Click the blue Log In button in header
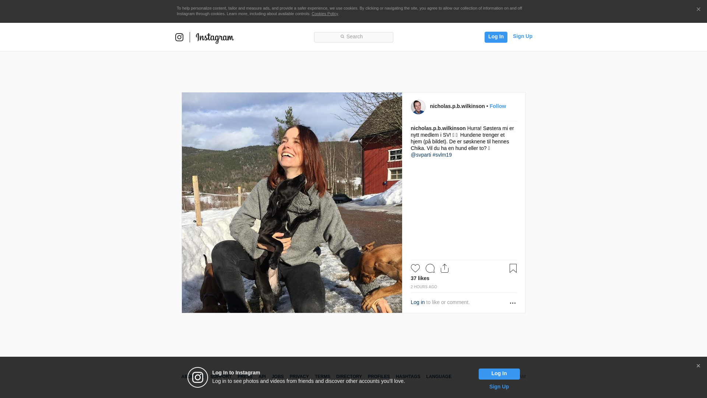Screen dimensions: 707x398 point(496,37)
